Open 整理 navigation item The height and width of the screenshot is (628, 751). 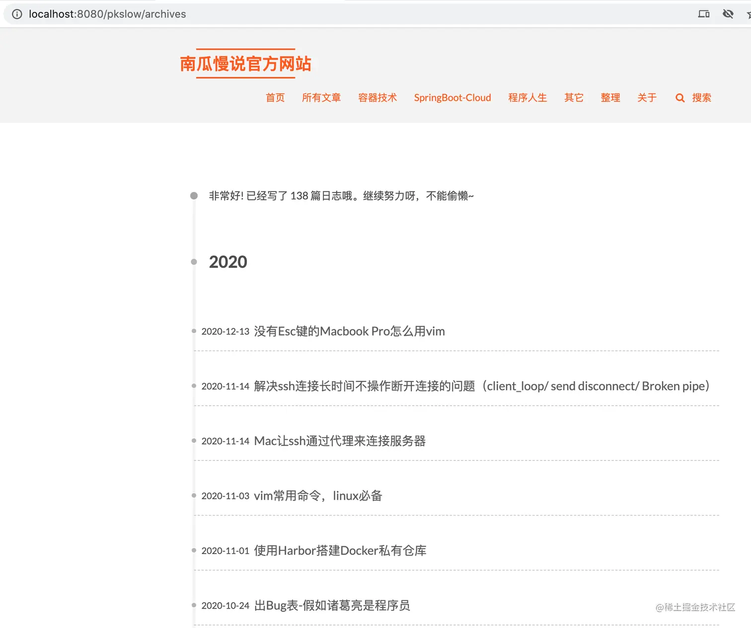610,97
